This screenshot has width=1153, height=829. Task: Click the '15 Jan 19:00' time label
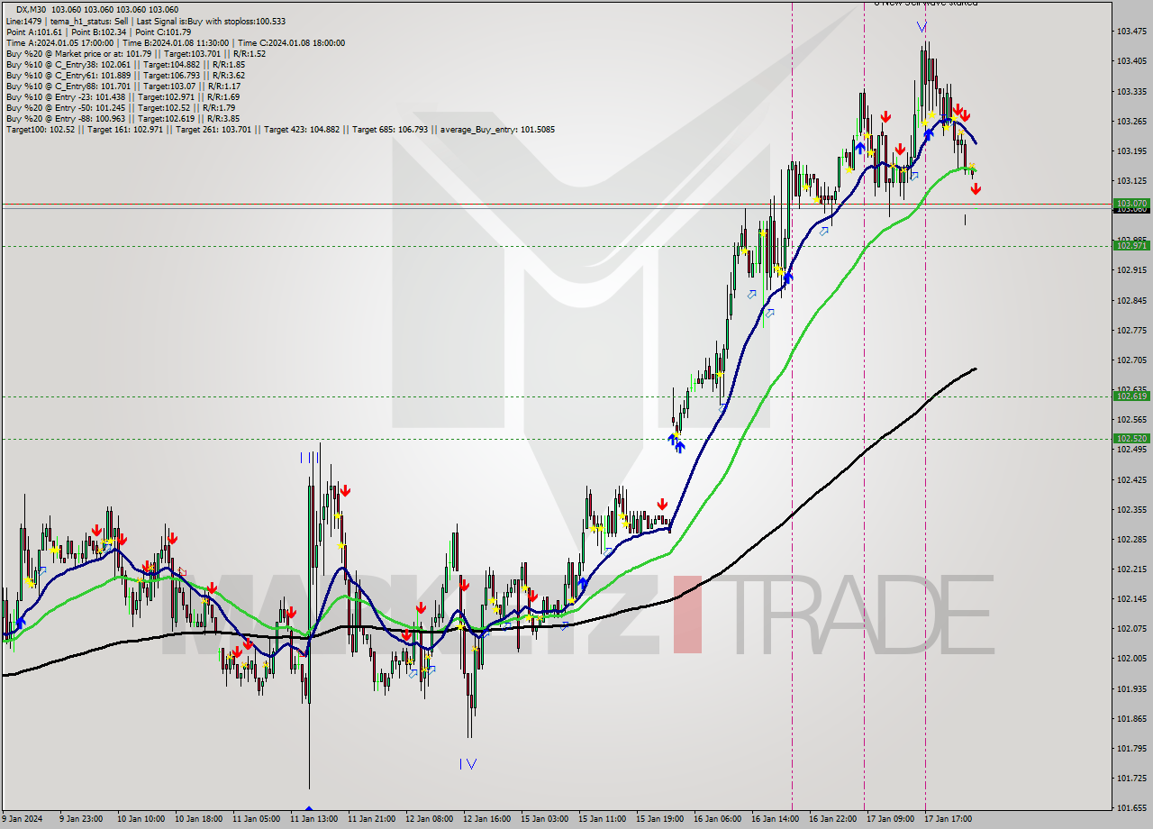click(x=659, y=819)
